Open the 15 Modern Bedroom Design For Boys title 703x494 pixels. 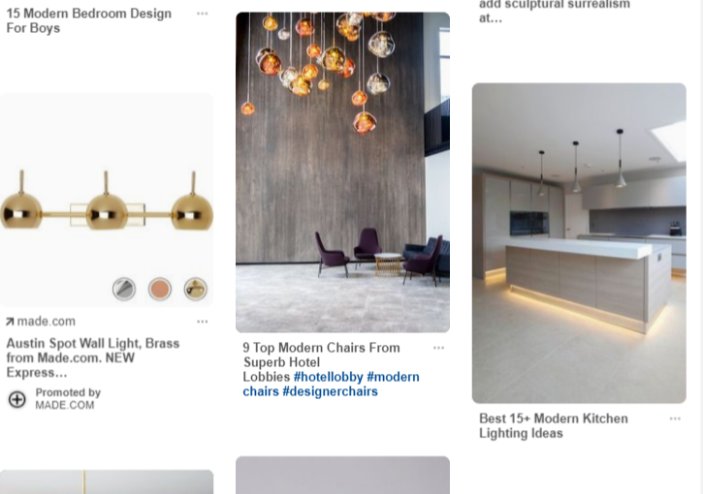[89, 20]
